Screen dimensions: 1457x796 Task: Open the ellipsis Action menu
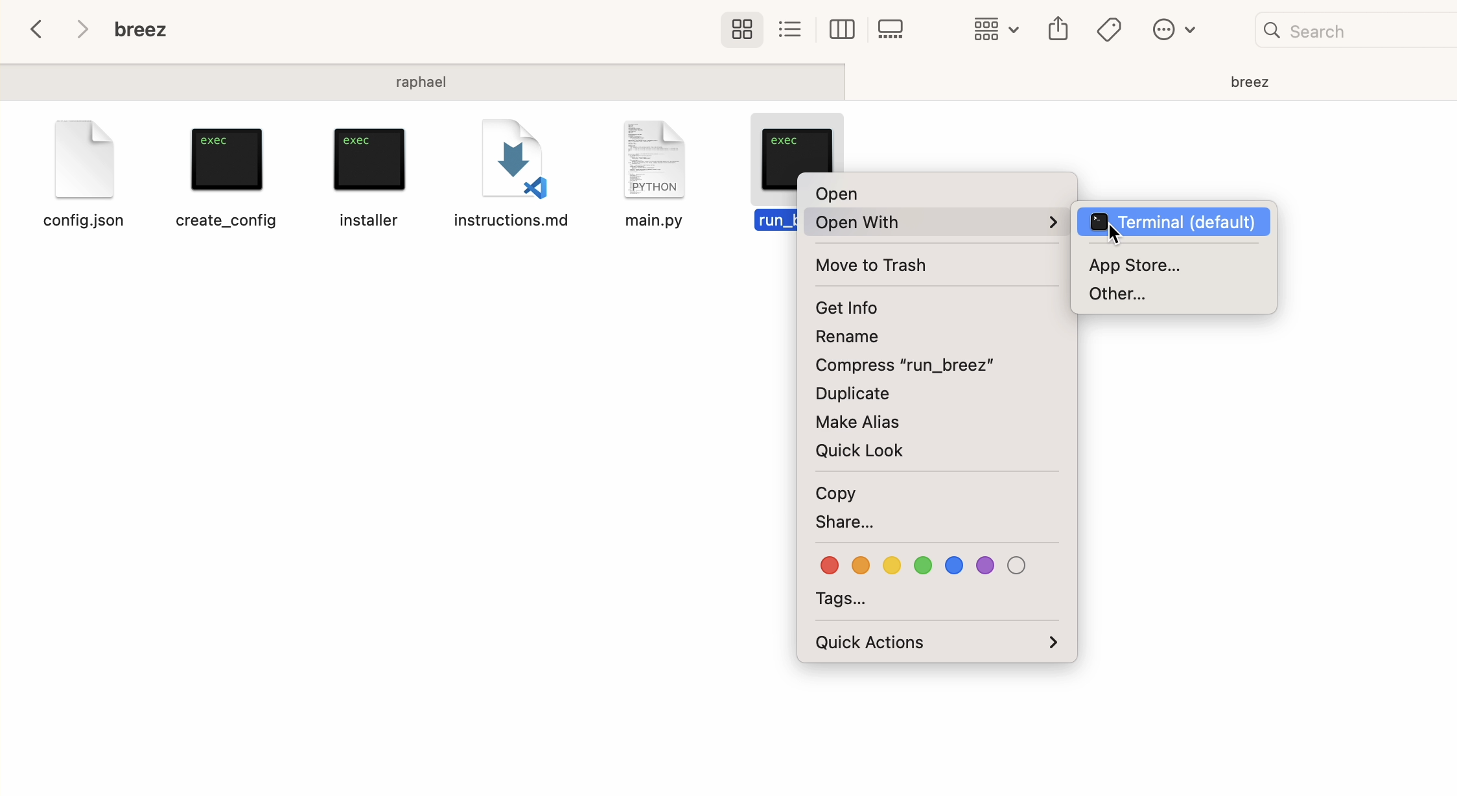(1174, 30)
